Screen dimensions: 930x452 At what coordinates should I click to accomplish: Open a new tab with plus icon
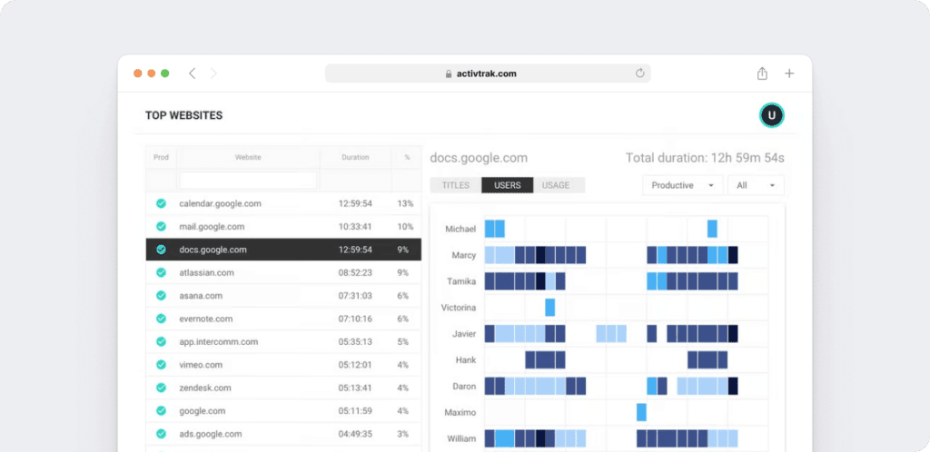tap(789, 74)
